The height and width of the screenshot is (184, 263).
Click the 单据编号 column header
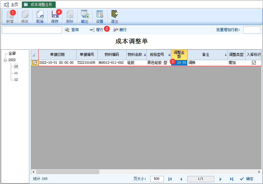coord(87,55)
